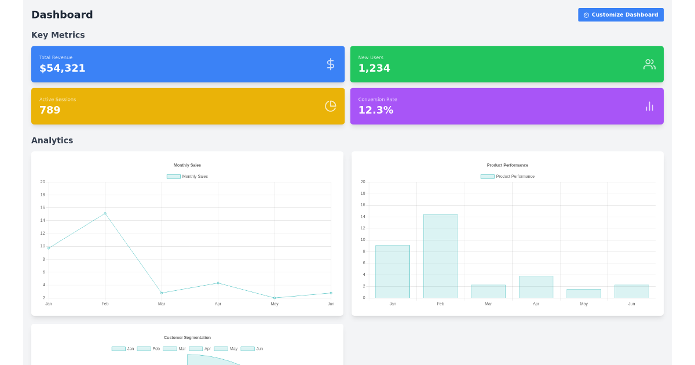Image resolution: width=695 pixels, height=365 pixels.
Task: Open the Customize Dashboard settings
Action: 620,14
